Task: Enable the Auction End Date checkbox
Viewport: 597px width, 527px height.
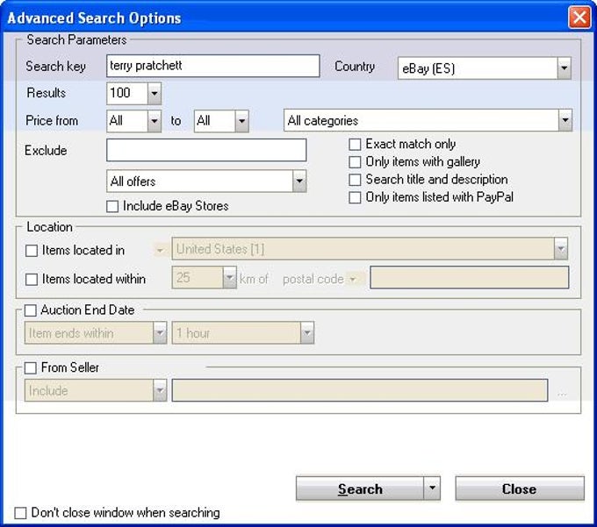Action: [x=31, y=310]
